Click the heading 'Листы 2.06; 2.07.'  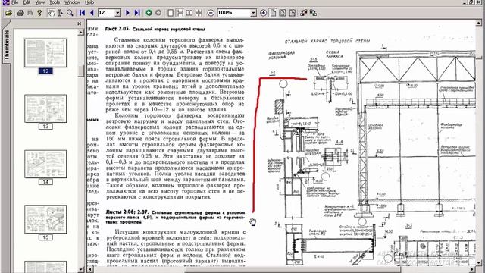(x=127, y=212)
